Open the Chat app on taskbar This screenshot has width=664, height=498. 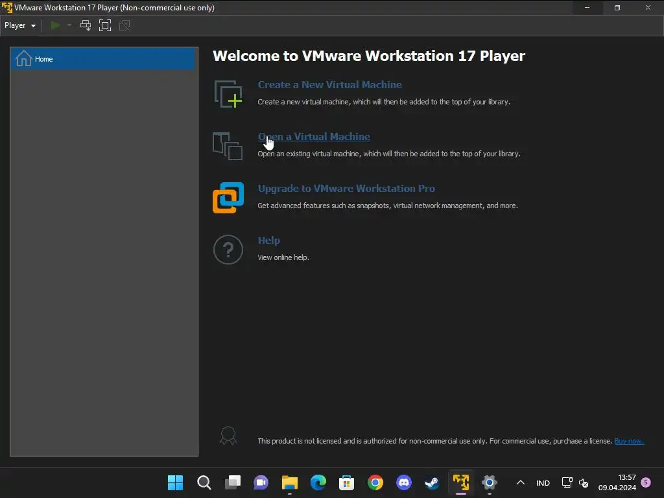(x=261, y=482)
